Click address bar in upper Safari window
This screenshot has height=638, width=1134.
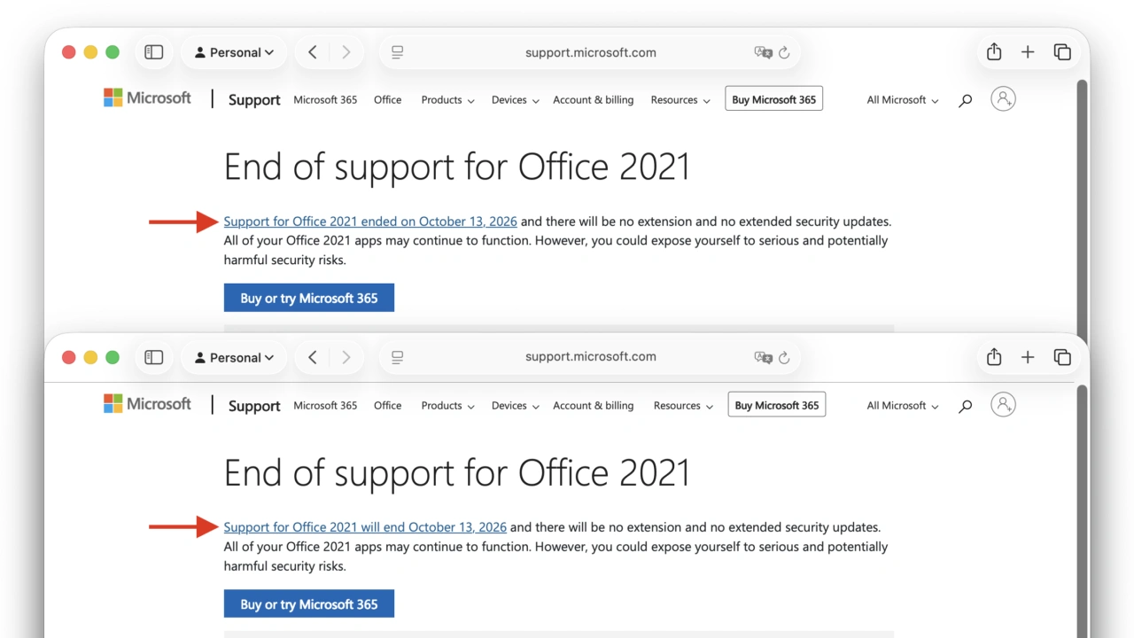click(590, 52)
